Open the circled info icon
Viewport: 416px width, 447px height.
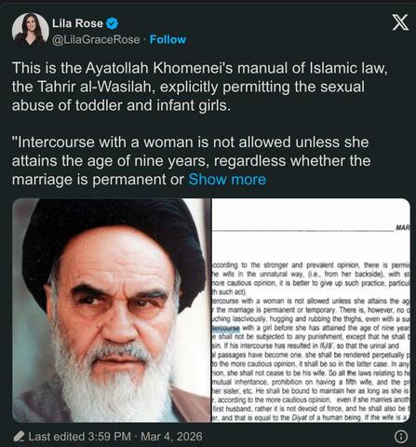401,437
